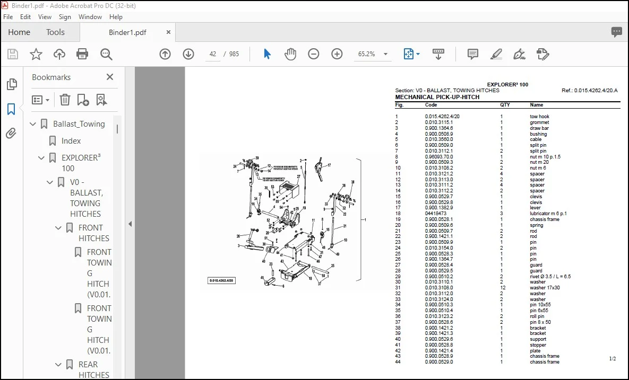Viewport: 629px width, 380px height.
Task: Select the Binder1.pdf document tab
Action: click(x=127, y=32)
